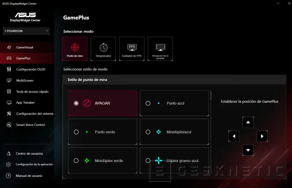Open the GameVisual menu item
The width and height of the screenshot is (292, 188).
27,47
